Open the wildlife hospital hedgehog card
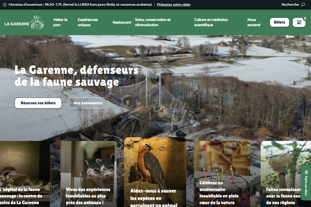 pyautogui.click(x=25, y=175)
